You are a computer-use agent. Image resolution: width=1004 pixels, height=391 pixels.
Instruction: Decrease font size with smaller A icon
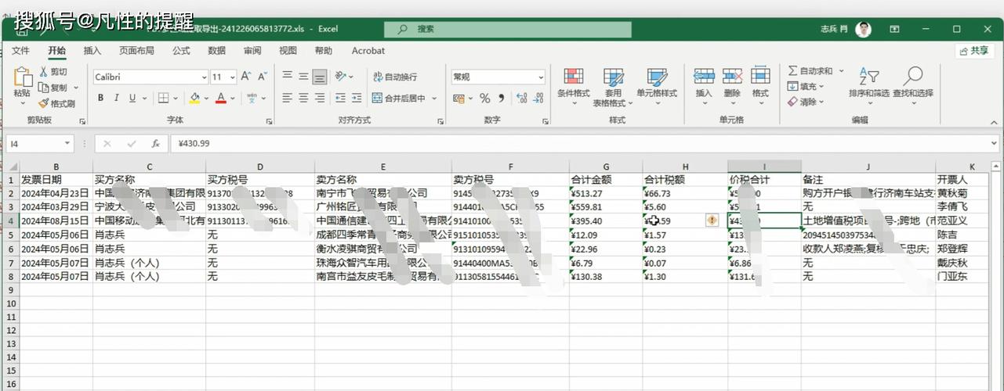point(261,77)
